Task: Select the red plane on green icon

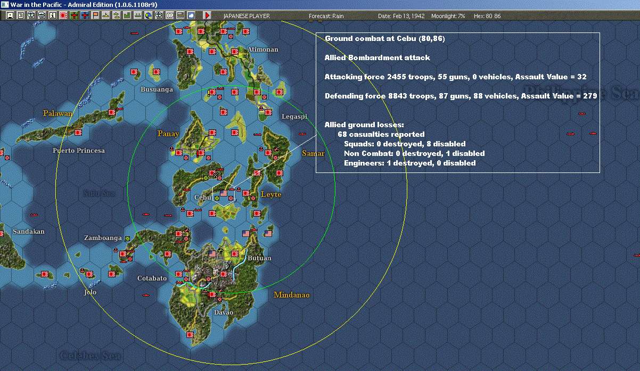Action: 74,15
